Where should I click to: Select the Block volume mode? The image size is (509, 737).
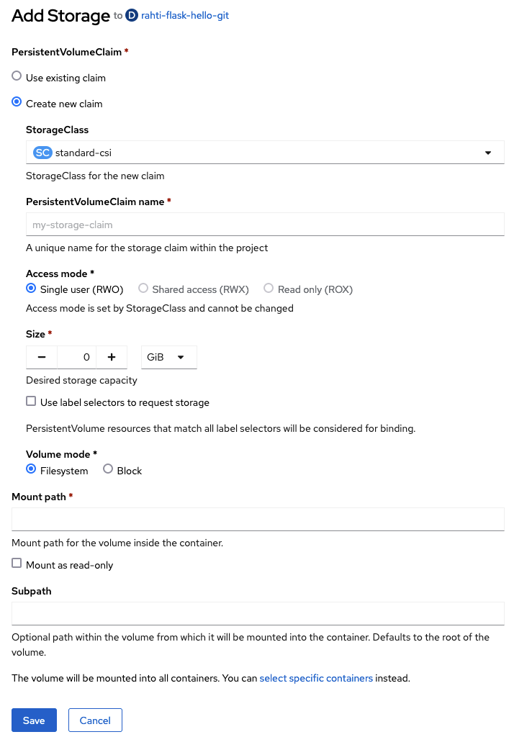point(108,469)
